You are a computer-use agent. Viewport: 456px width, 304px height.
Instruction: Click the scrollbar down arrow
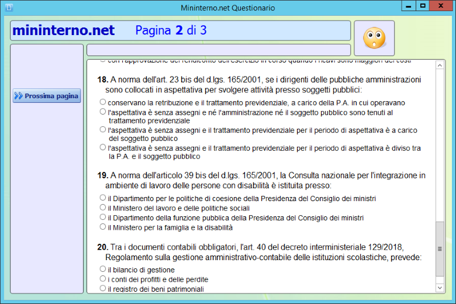coord(440,288)
